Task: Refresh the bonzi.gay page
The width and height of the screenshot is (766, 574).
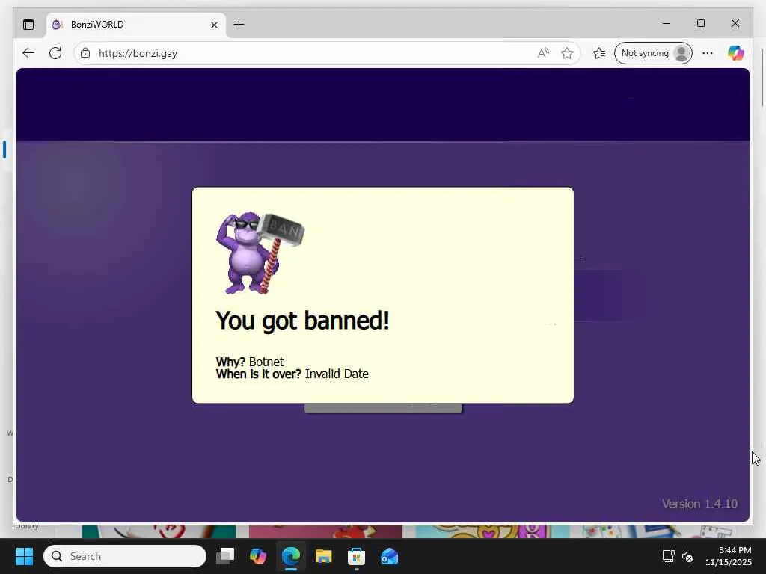Action: [x=55, y=53]
